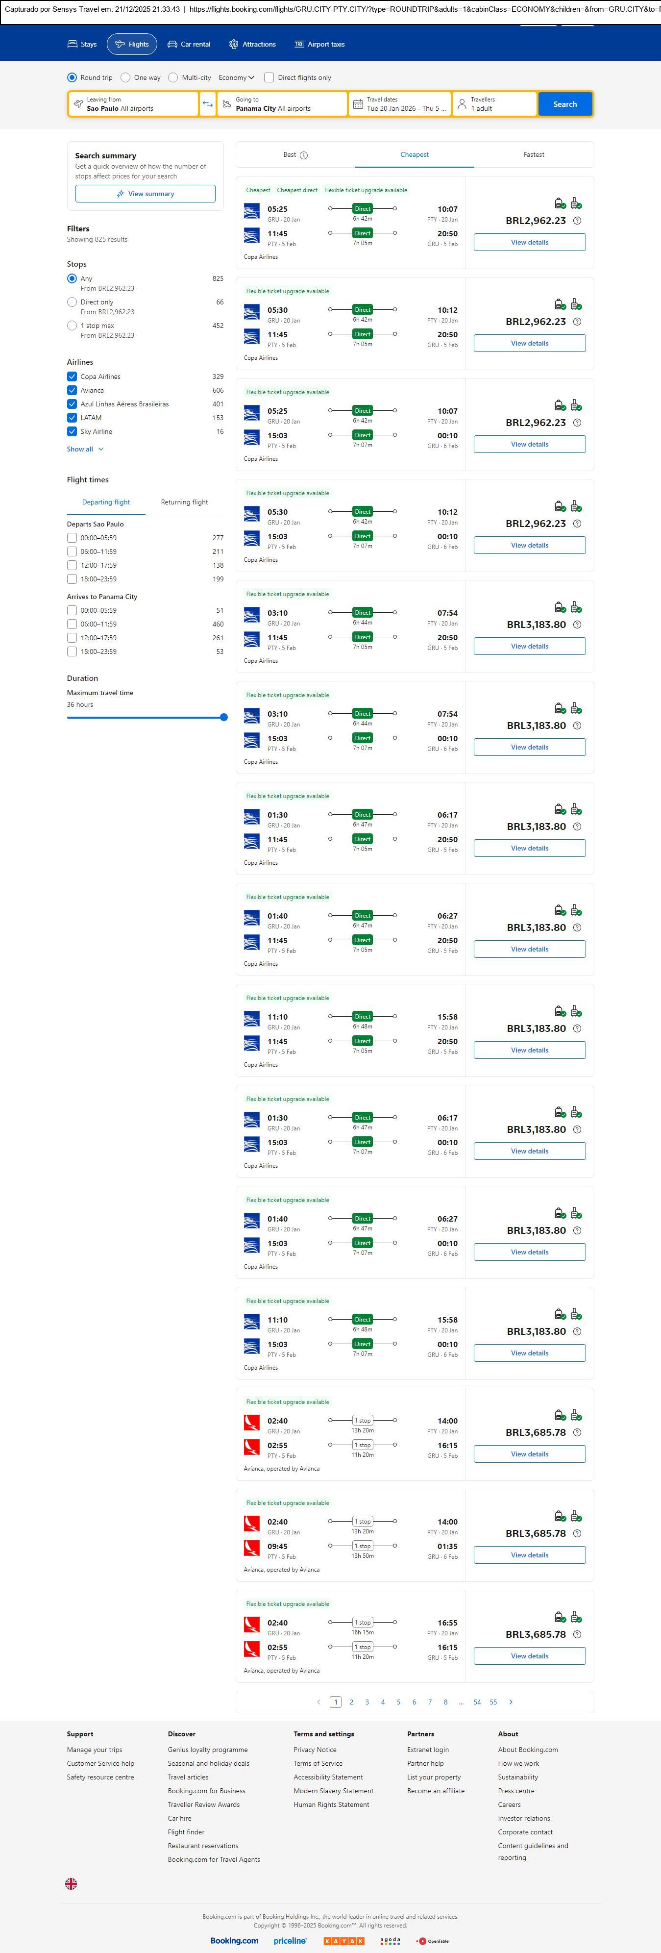Image resolution: width=661 pixels, height=1953 pixels.
Task: Click the price help icon beside first BRL2,962.23
Action: tap(577, 221)
